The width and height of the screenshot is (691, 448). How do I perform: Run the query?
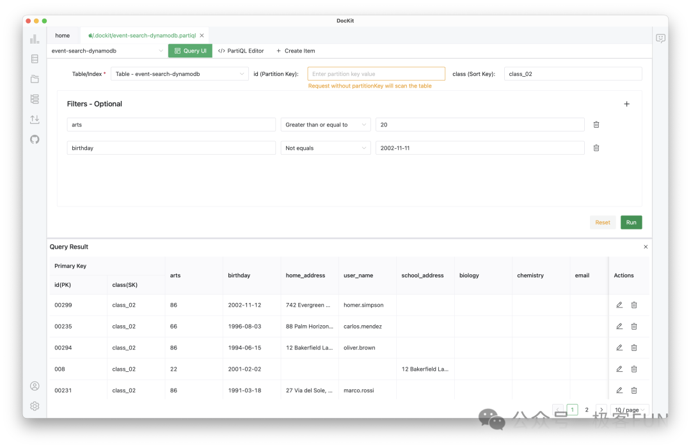pos(631,222)
